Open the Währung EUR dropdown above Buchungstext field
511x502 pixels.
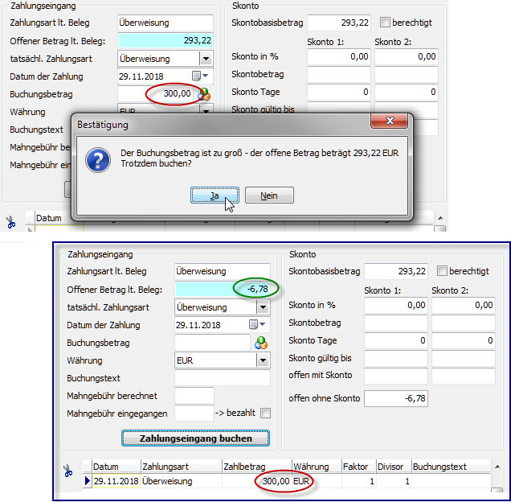point(262,360)
